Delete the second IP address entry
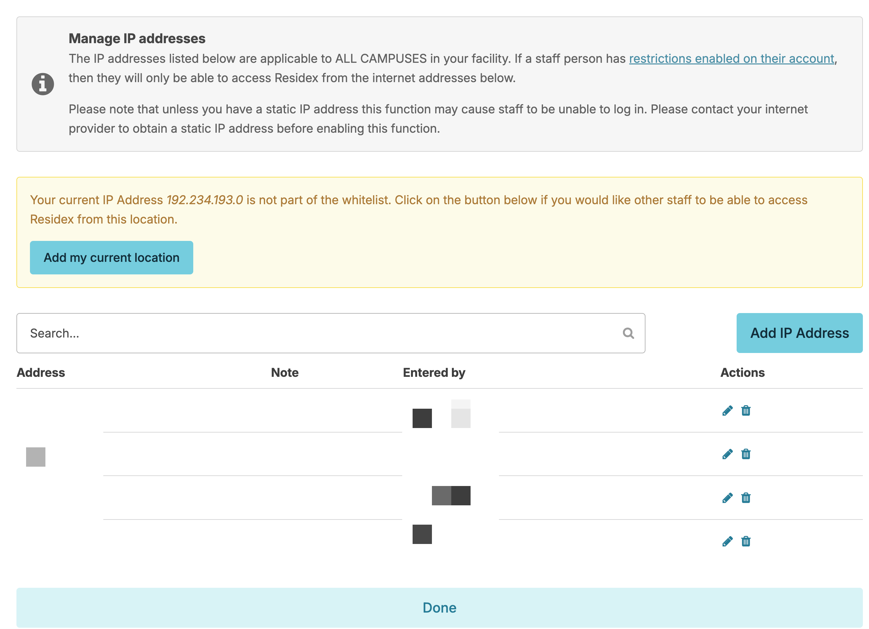869x629 pixels. pyautogui.click(x=745, y=454)
